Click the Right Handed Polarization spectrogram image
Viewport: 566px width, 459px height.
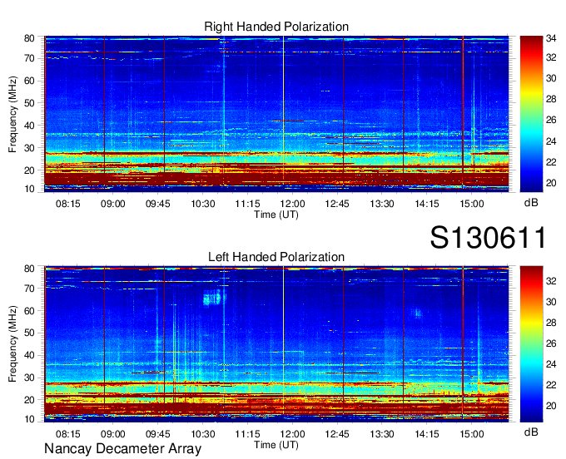pyautogui.click(x=276, y=114)
